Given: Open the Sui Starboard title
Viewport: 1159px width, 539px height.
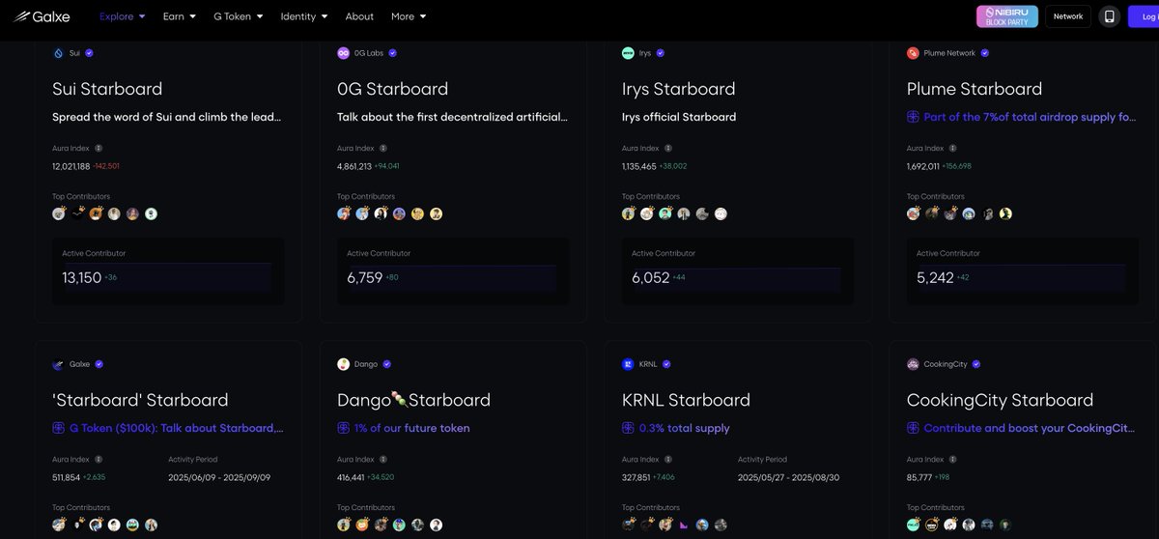Looking at the screenshot, I should point(107,89).
